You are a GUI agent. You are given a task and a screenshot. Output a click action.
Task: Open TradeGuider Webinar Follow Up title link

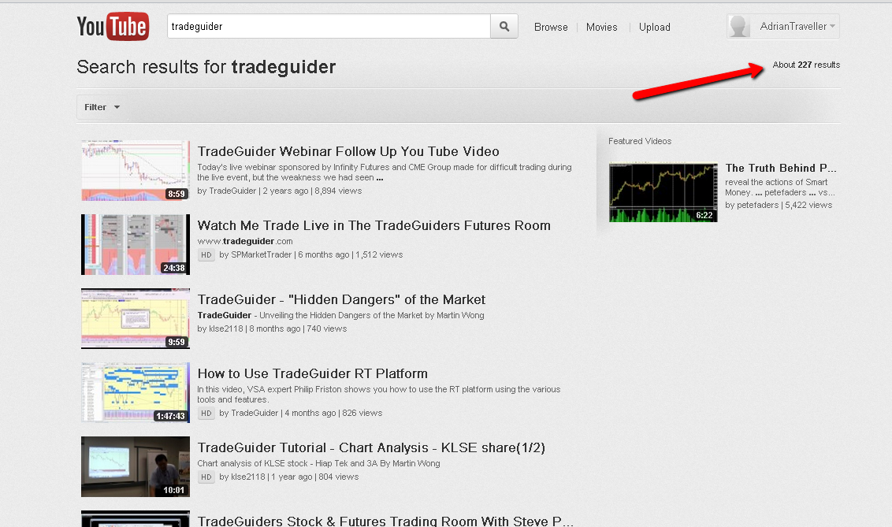coord(348,151)
